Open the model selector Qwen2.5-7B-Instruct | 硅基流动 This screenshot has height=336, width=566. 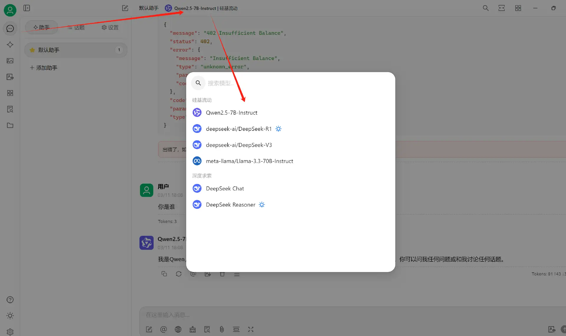pyautogui.click(x=201, y=8)
